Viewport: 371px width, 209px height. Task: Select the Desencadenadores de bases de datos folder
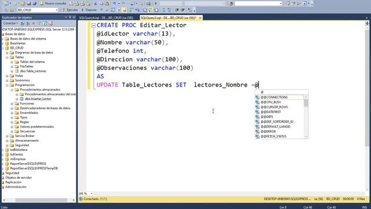(45, 108)
